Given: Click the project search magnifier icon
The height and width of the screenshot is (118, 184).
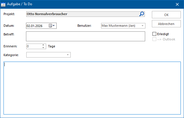Looking at the screenshot, I should coord(142,14).
